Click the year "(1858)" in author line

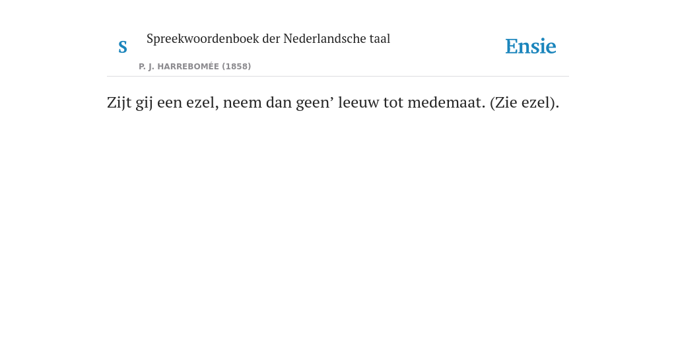[x=237, y=67]
